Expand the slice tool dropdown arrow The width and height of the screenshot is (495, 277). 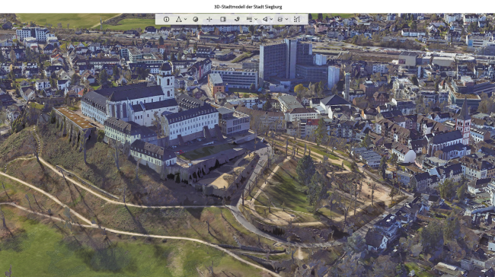click(x=256, y=20)
